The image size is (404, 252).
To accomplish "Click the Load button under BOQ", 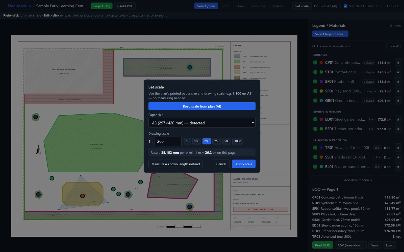I will click(x=390, y=245).
